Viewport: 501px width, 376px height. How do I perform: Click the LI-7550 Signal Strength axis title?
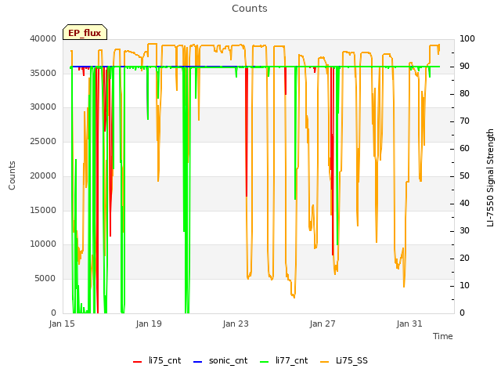click(490, 178)
